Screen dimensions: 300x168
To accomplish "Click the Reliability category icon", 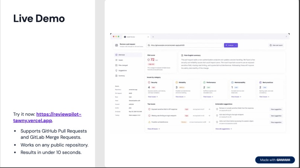I will (x=176, y=82).
